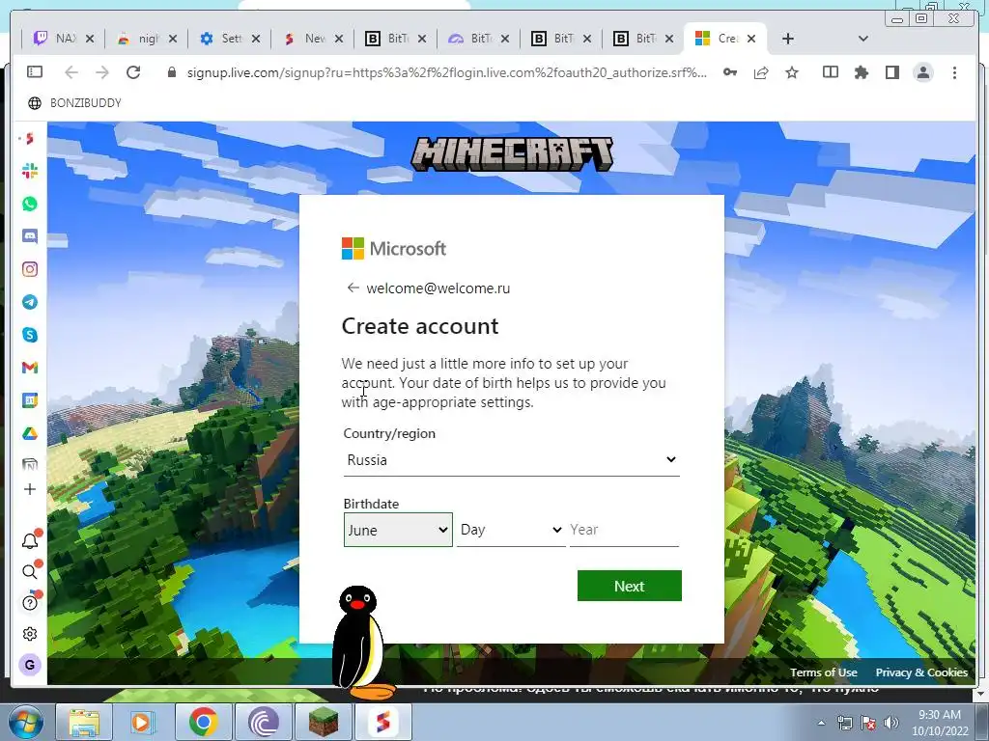
Task: Open File Explorer from taskbar
Action: (84, 722)
